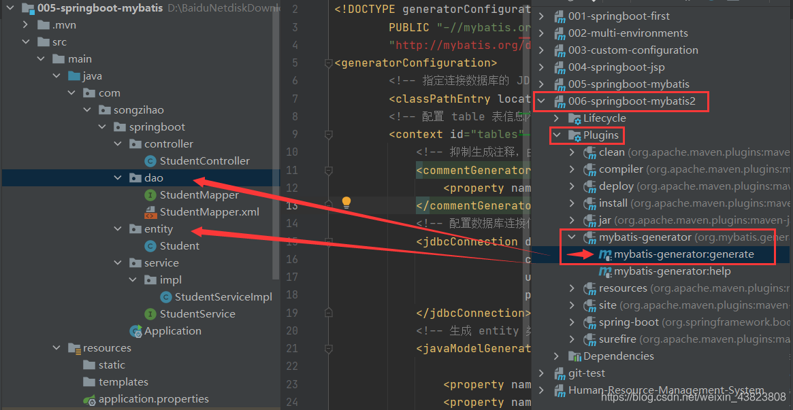
Task: Collapse the main folder in tree
Action: [41, 59]
